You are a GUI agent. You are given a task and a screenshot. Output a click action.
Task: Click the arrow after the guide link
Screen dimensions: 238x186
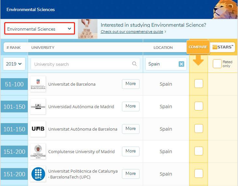pyautogui.click(x=165, y=32)
